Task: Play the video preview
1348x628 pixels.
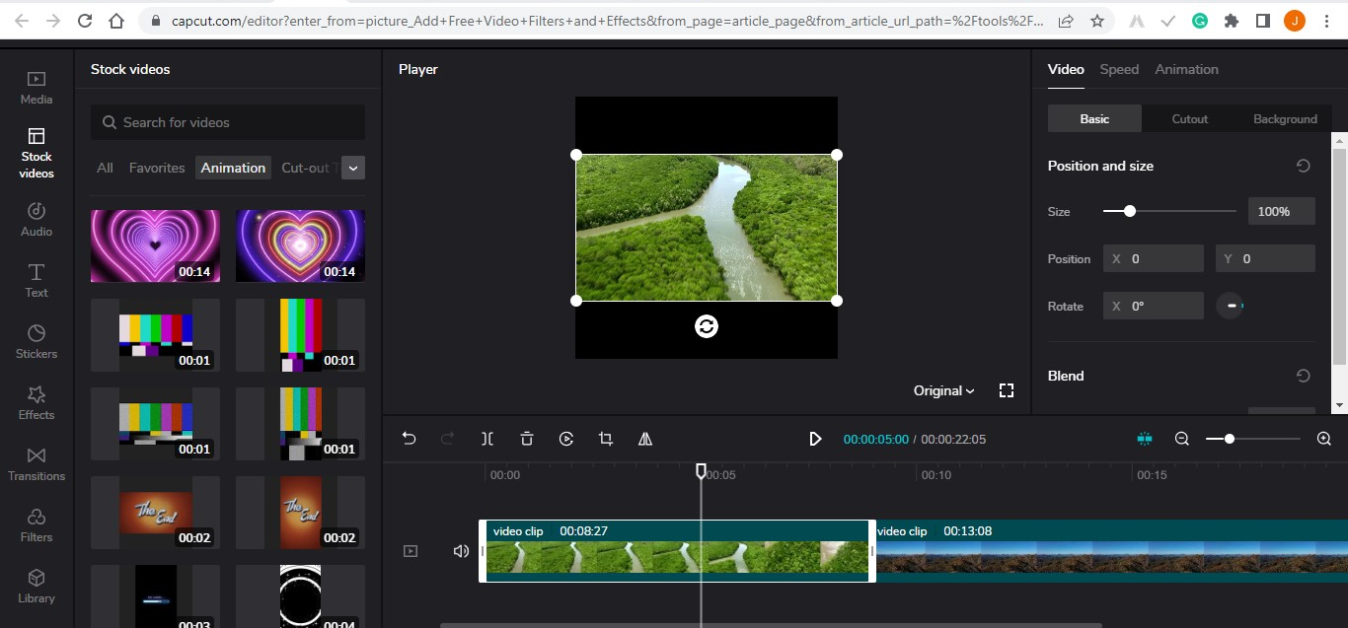Action: (x=815, y=439)
